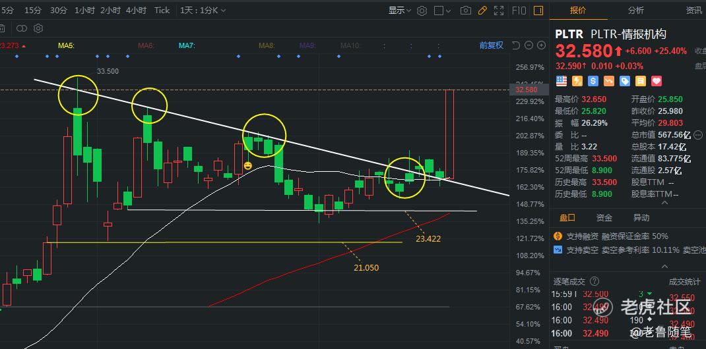Select the 1小时 timeframe
Viewport: 706px width, 349px height.
(84, 11)
